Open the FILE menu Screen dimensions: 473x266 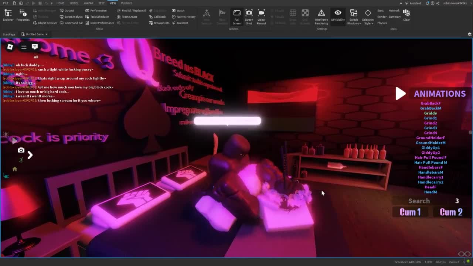tap(6, 3)
